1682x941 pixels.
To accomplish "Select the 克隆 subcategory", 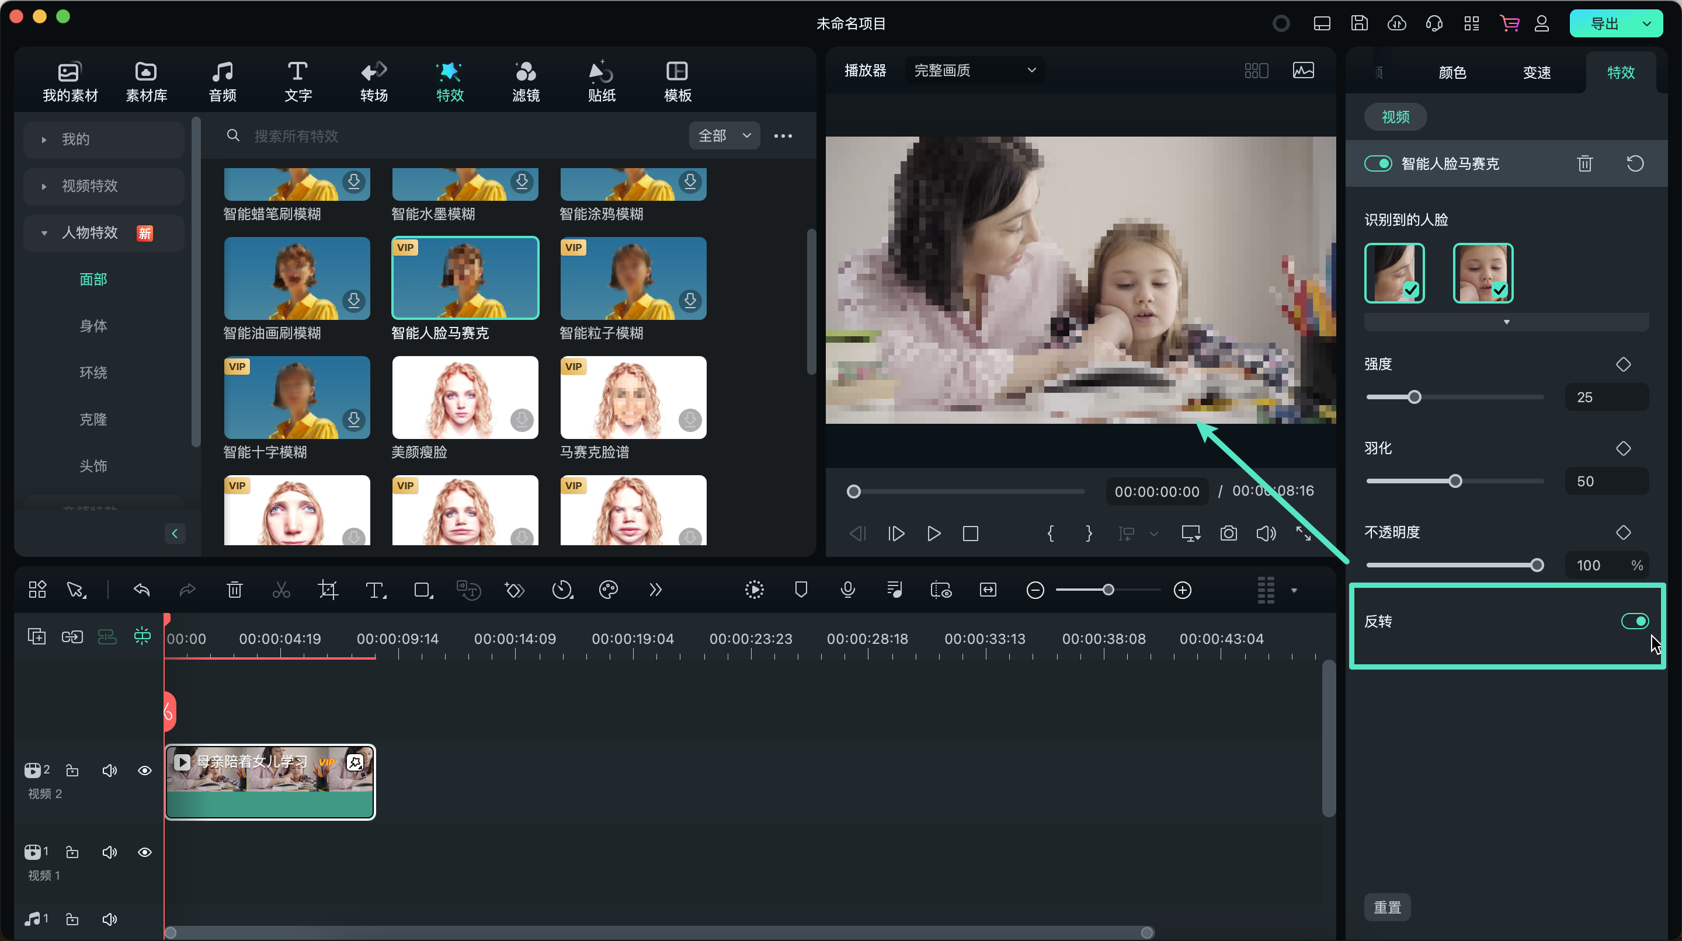I will pyautogui.click(x=93, y=420).
